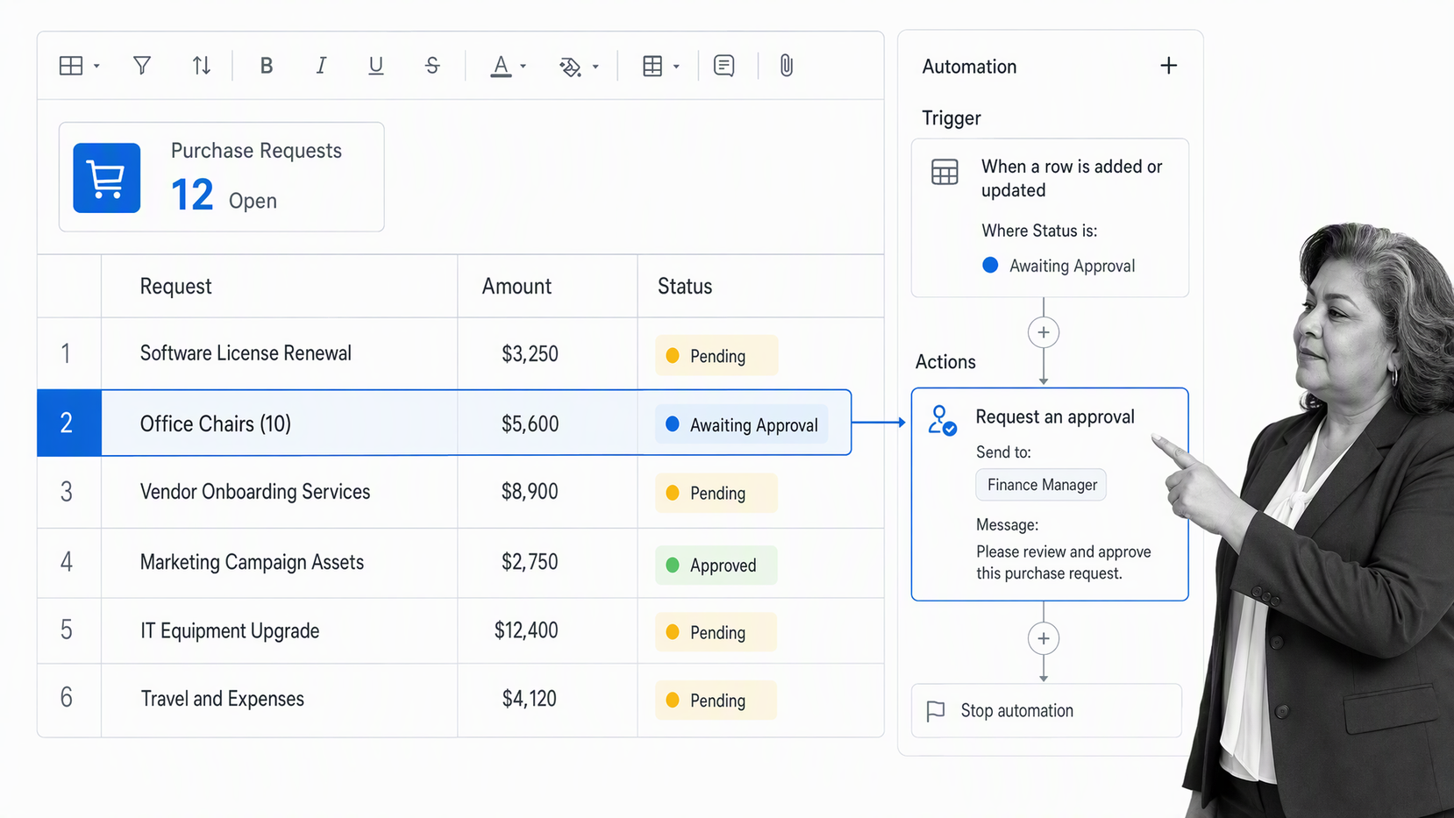This screenshot has height=818, width=1454.
Task: Select highlighted row number 2
Action: coord(68,423)
